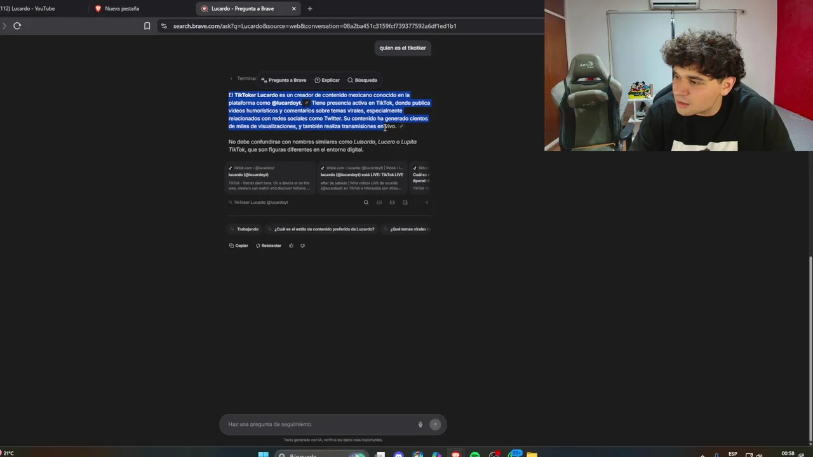Viewport: 813px width, 457px height.
Task: Open File Explorer folder on the taskbar
Action: pyautogui.click(x=532, y=454)
